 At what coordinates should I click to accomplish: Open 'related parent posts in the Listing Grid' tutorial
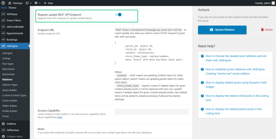[234, 111]
